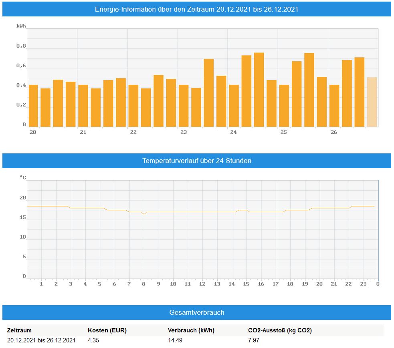Select the faded last bar of day 26
394x348 pixels.
372,102
